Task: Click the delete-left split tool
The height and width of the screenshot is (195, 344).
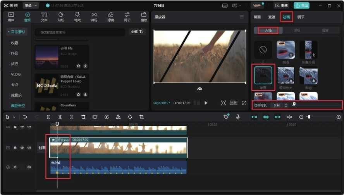Action: point(60,117)
